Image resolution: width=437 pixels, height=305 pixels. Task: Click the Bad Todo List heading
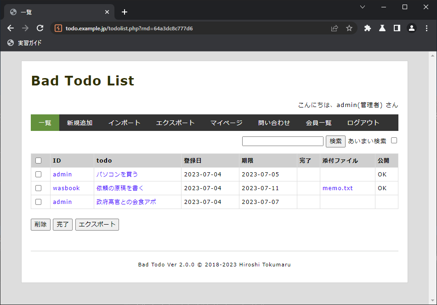tap(83, 81)
